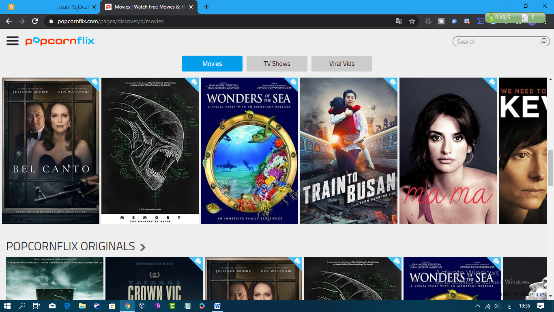The height and width of the screenshot is (312, 554).
Task: Click the browser forward arrow
Action: [22, 21]
